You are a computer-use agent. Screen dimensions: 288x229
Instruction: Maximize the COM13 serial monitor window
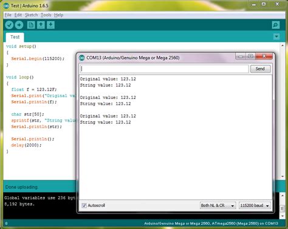pyautogui.click(x=250, y=56)
